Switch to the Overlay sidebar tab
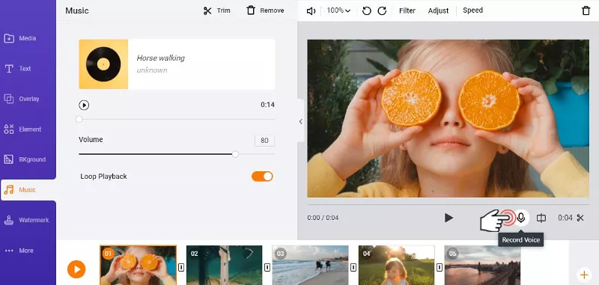The image size is (599, 285). pos(22,99)
